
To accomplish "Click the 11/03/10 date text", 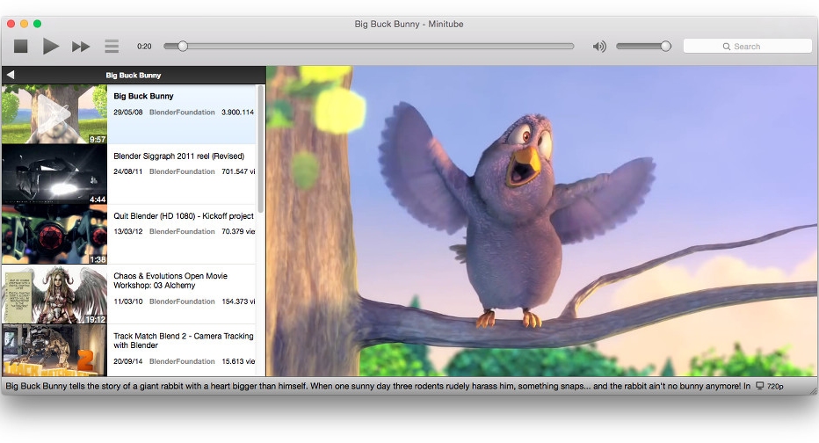I will click(128, 301).
